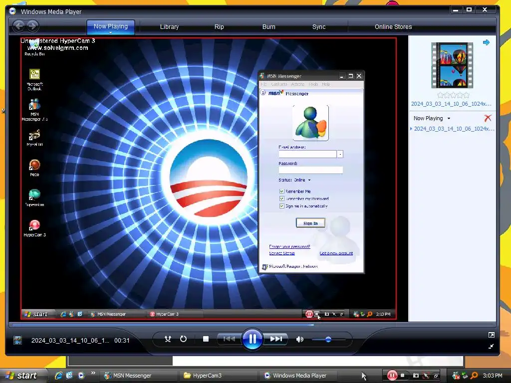Mute the player sound
511x383 pixels.
[299, 339]
